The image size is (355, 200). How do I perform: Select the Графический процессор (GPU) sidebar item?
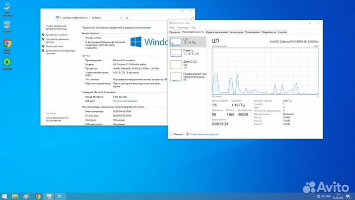(x=176, y=76)
